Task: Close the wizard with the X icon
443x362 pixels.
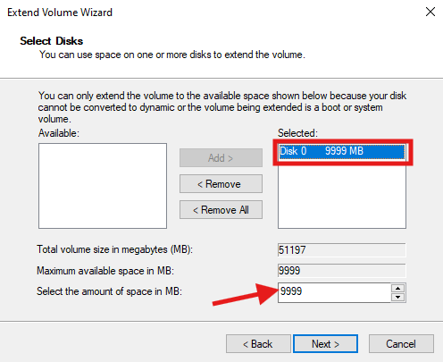Action: tap(430, 12)
